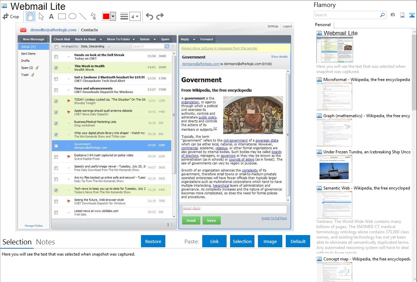Image resolution: width=417 pixels, height=282 pixels.
Task: Check the Government email checkbox
Action: pyautogui.click(x=56, y=146)
